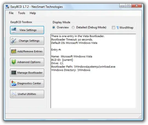Click the 'Name: Microsoft Windows Vista' line

[x=72, y=56]
